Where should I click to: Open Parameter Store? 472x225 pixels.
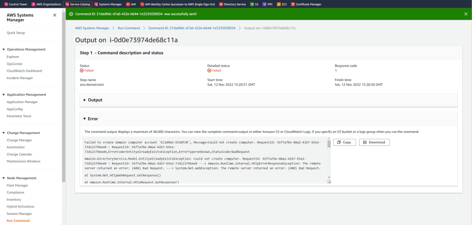click(x=19, y=116)
